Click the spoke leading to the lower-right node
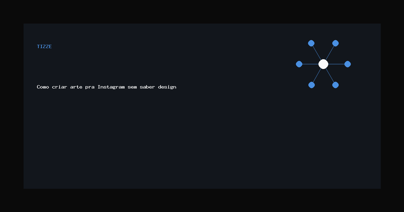 330,75
